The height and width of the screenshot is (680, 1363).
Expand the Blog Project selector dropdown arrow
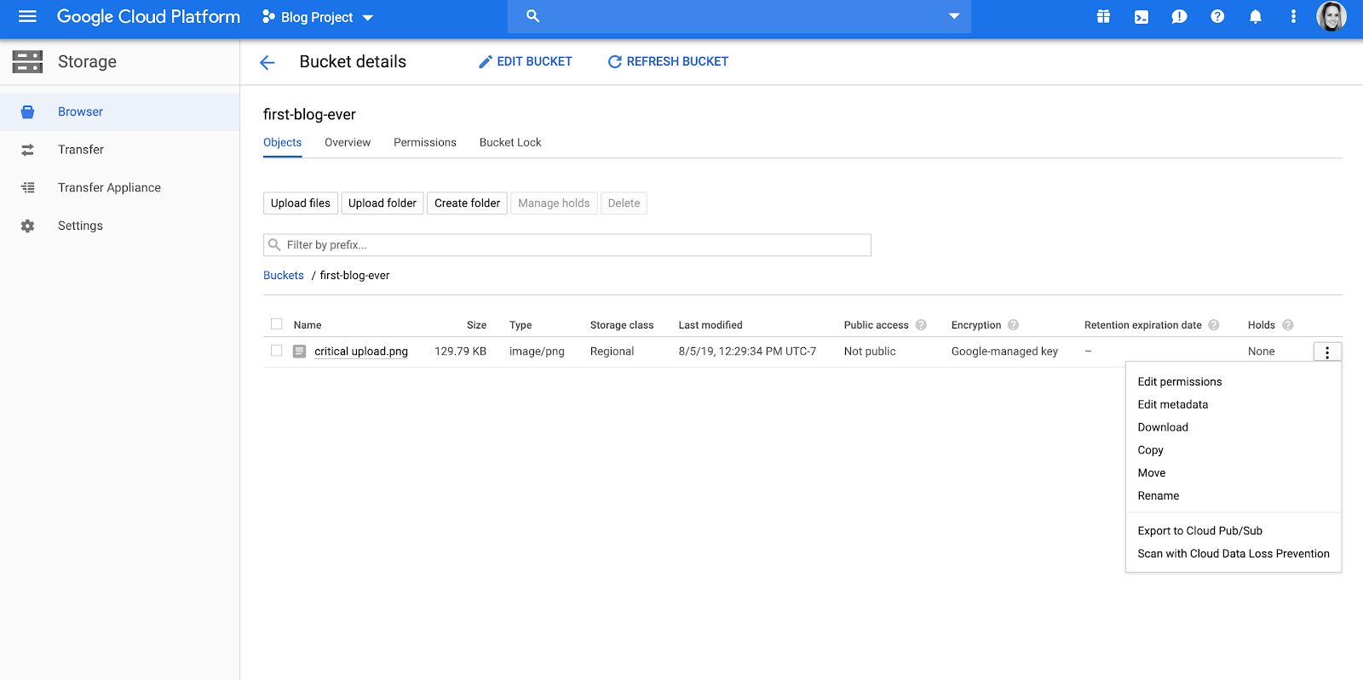tap(368, 18)
